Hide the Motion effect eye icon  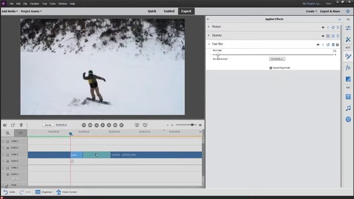coord(323,27)
